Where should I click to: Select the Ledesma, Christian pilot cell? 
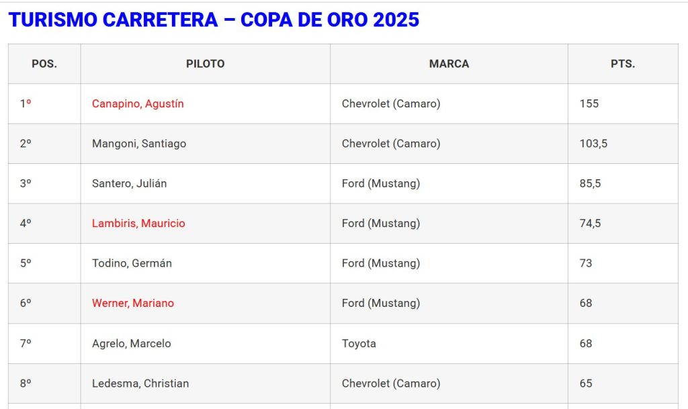point(140,383)
